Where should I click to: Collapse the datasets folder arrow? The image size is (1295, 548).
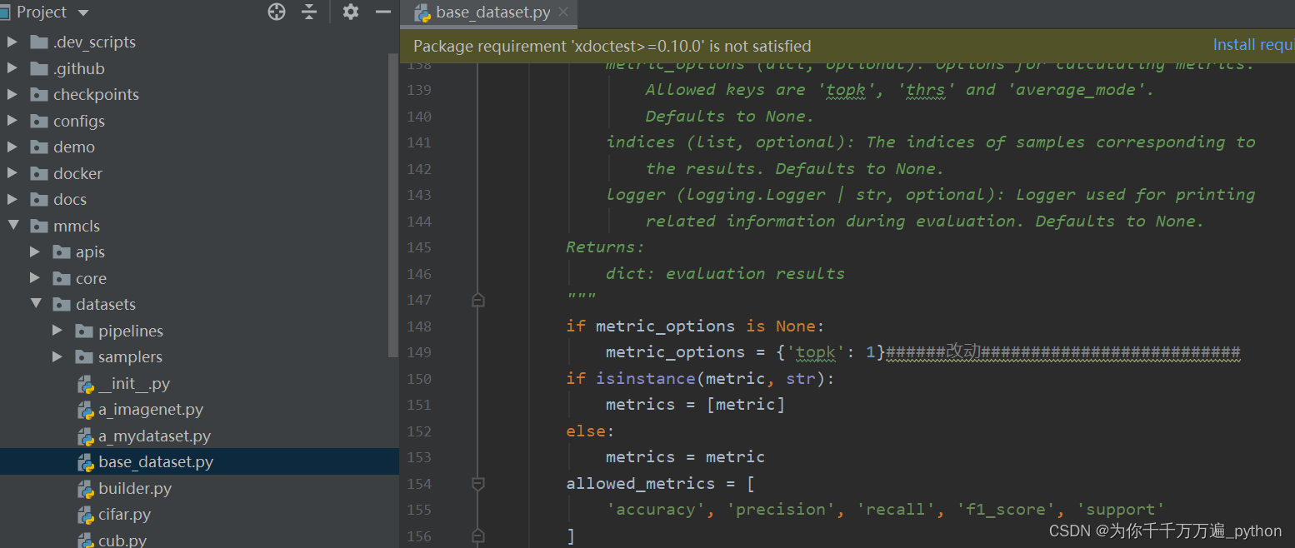34,304
